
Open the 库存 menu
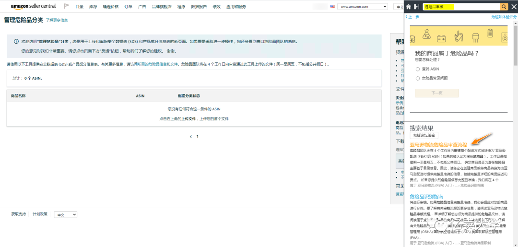tap(93, 7)
